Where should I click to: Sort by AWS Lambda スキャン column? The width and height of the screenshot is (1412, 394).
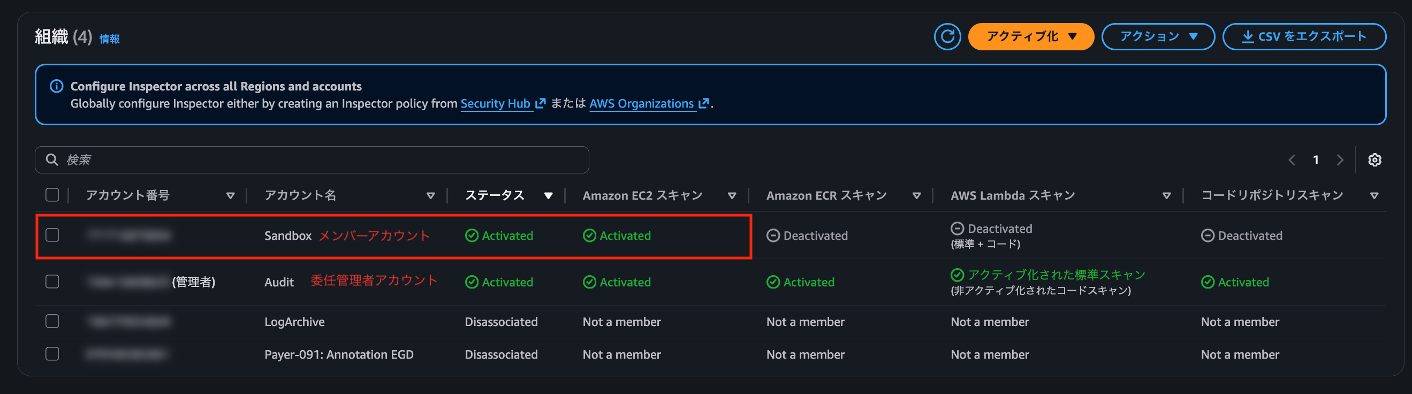pyautogui.click(x=1166, y=195)
